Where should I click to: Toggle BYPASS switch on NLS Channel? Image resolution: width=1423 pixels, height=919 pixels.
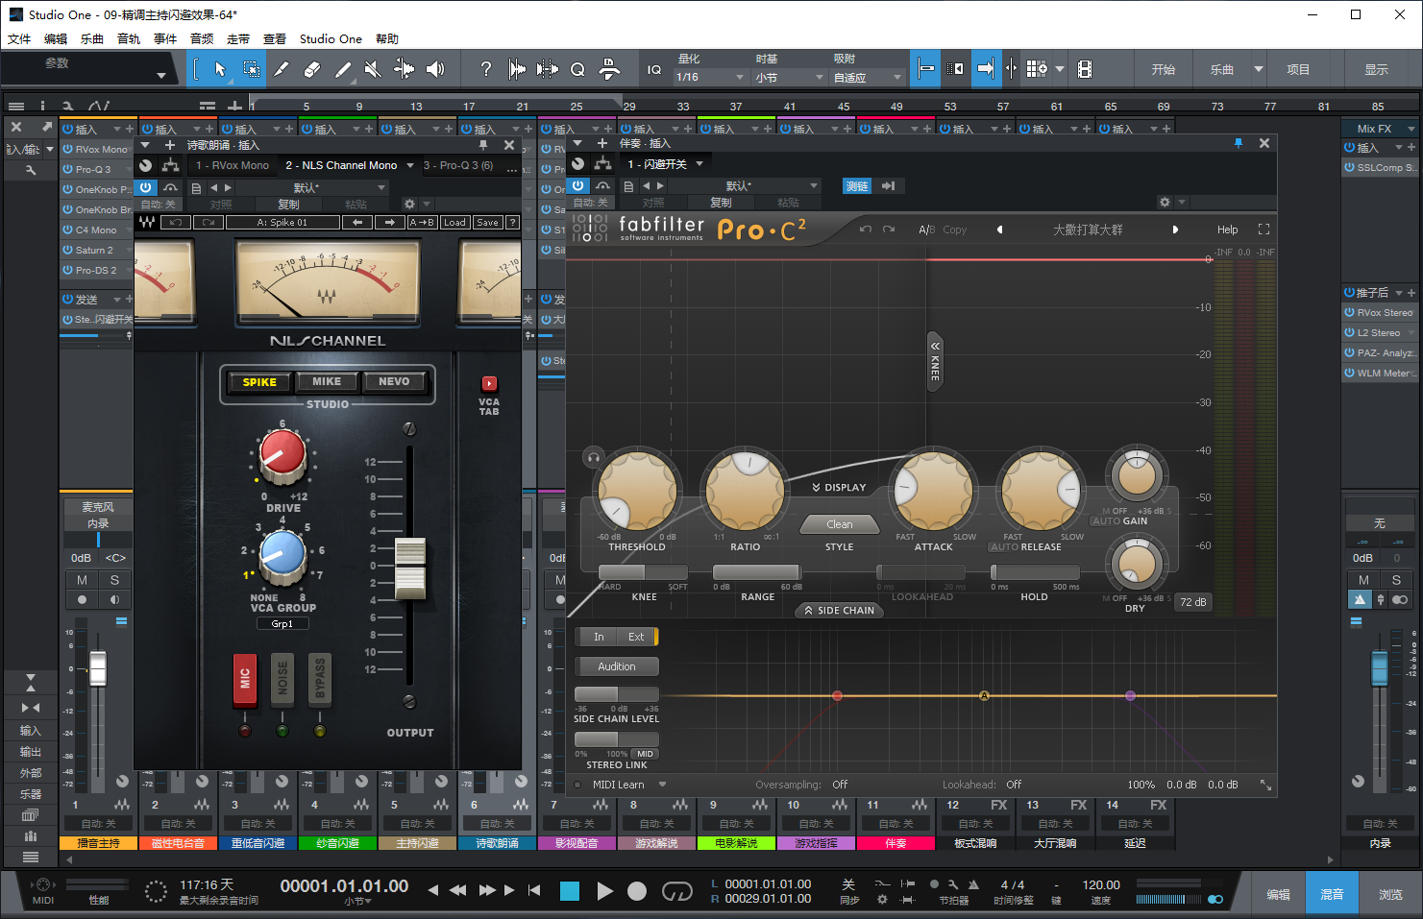tap(320, 679)
